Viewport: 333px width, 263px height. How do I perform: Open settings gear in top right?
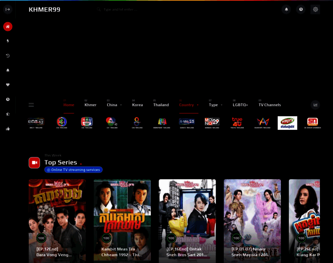315,9
